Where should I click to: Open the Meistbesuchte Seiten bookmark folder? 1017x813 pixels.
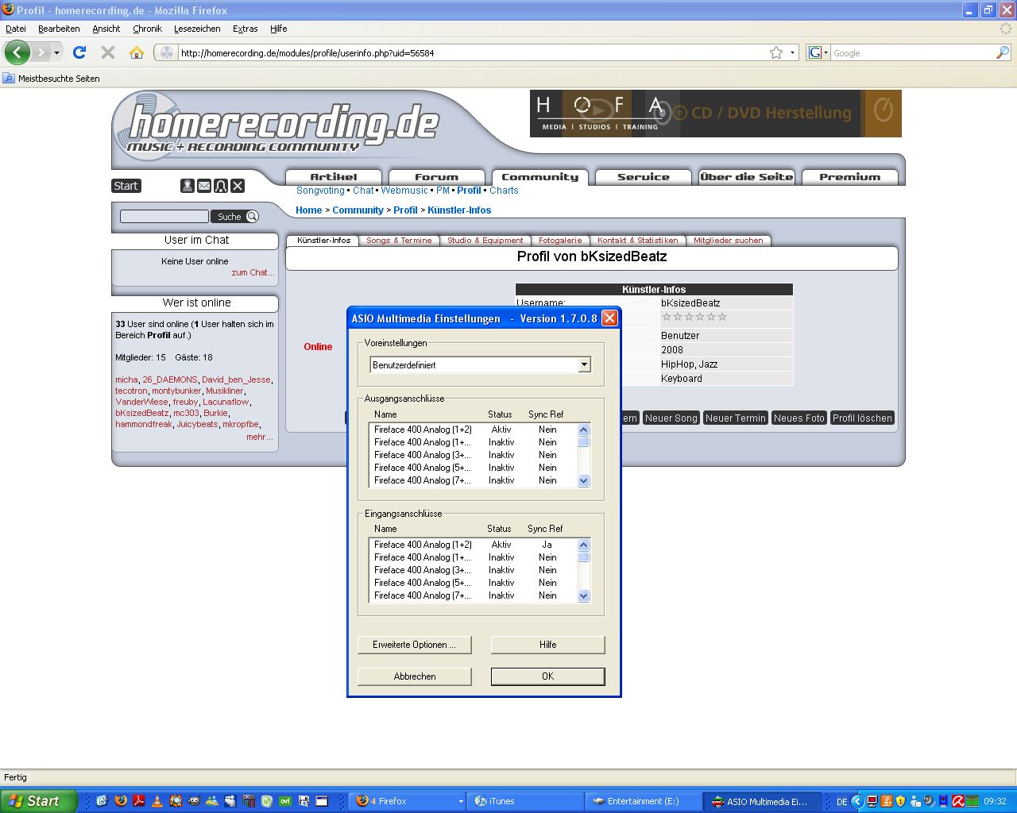(x=52, y=79)
